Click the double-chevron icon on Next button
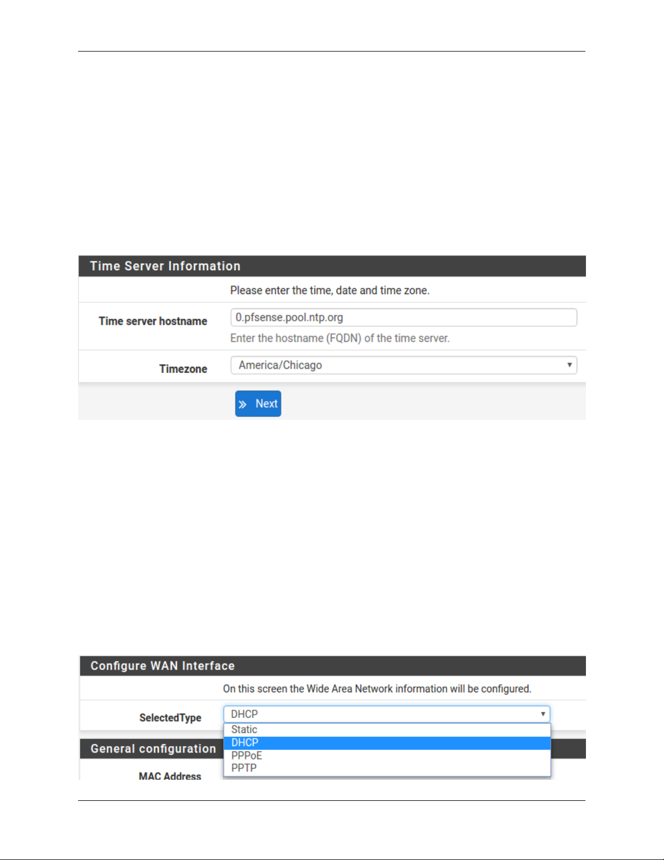664x860 pixels. pyautogui.click(x=243, y=404)
